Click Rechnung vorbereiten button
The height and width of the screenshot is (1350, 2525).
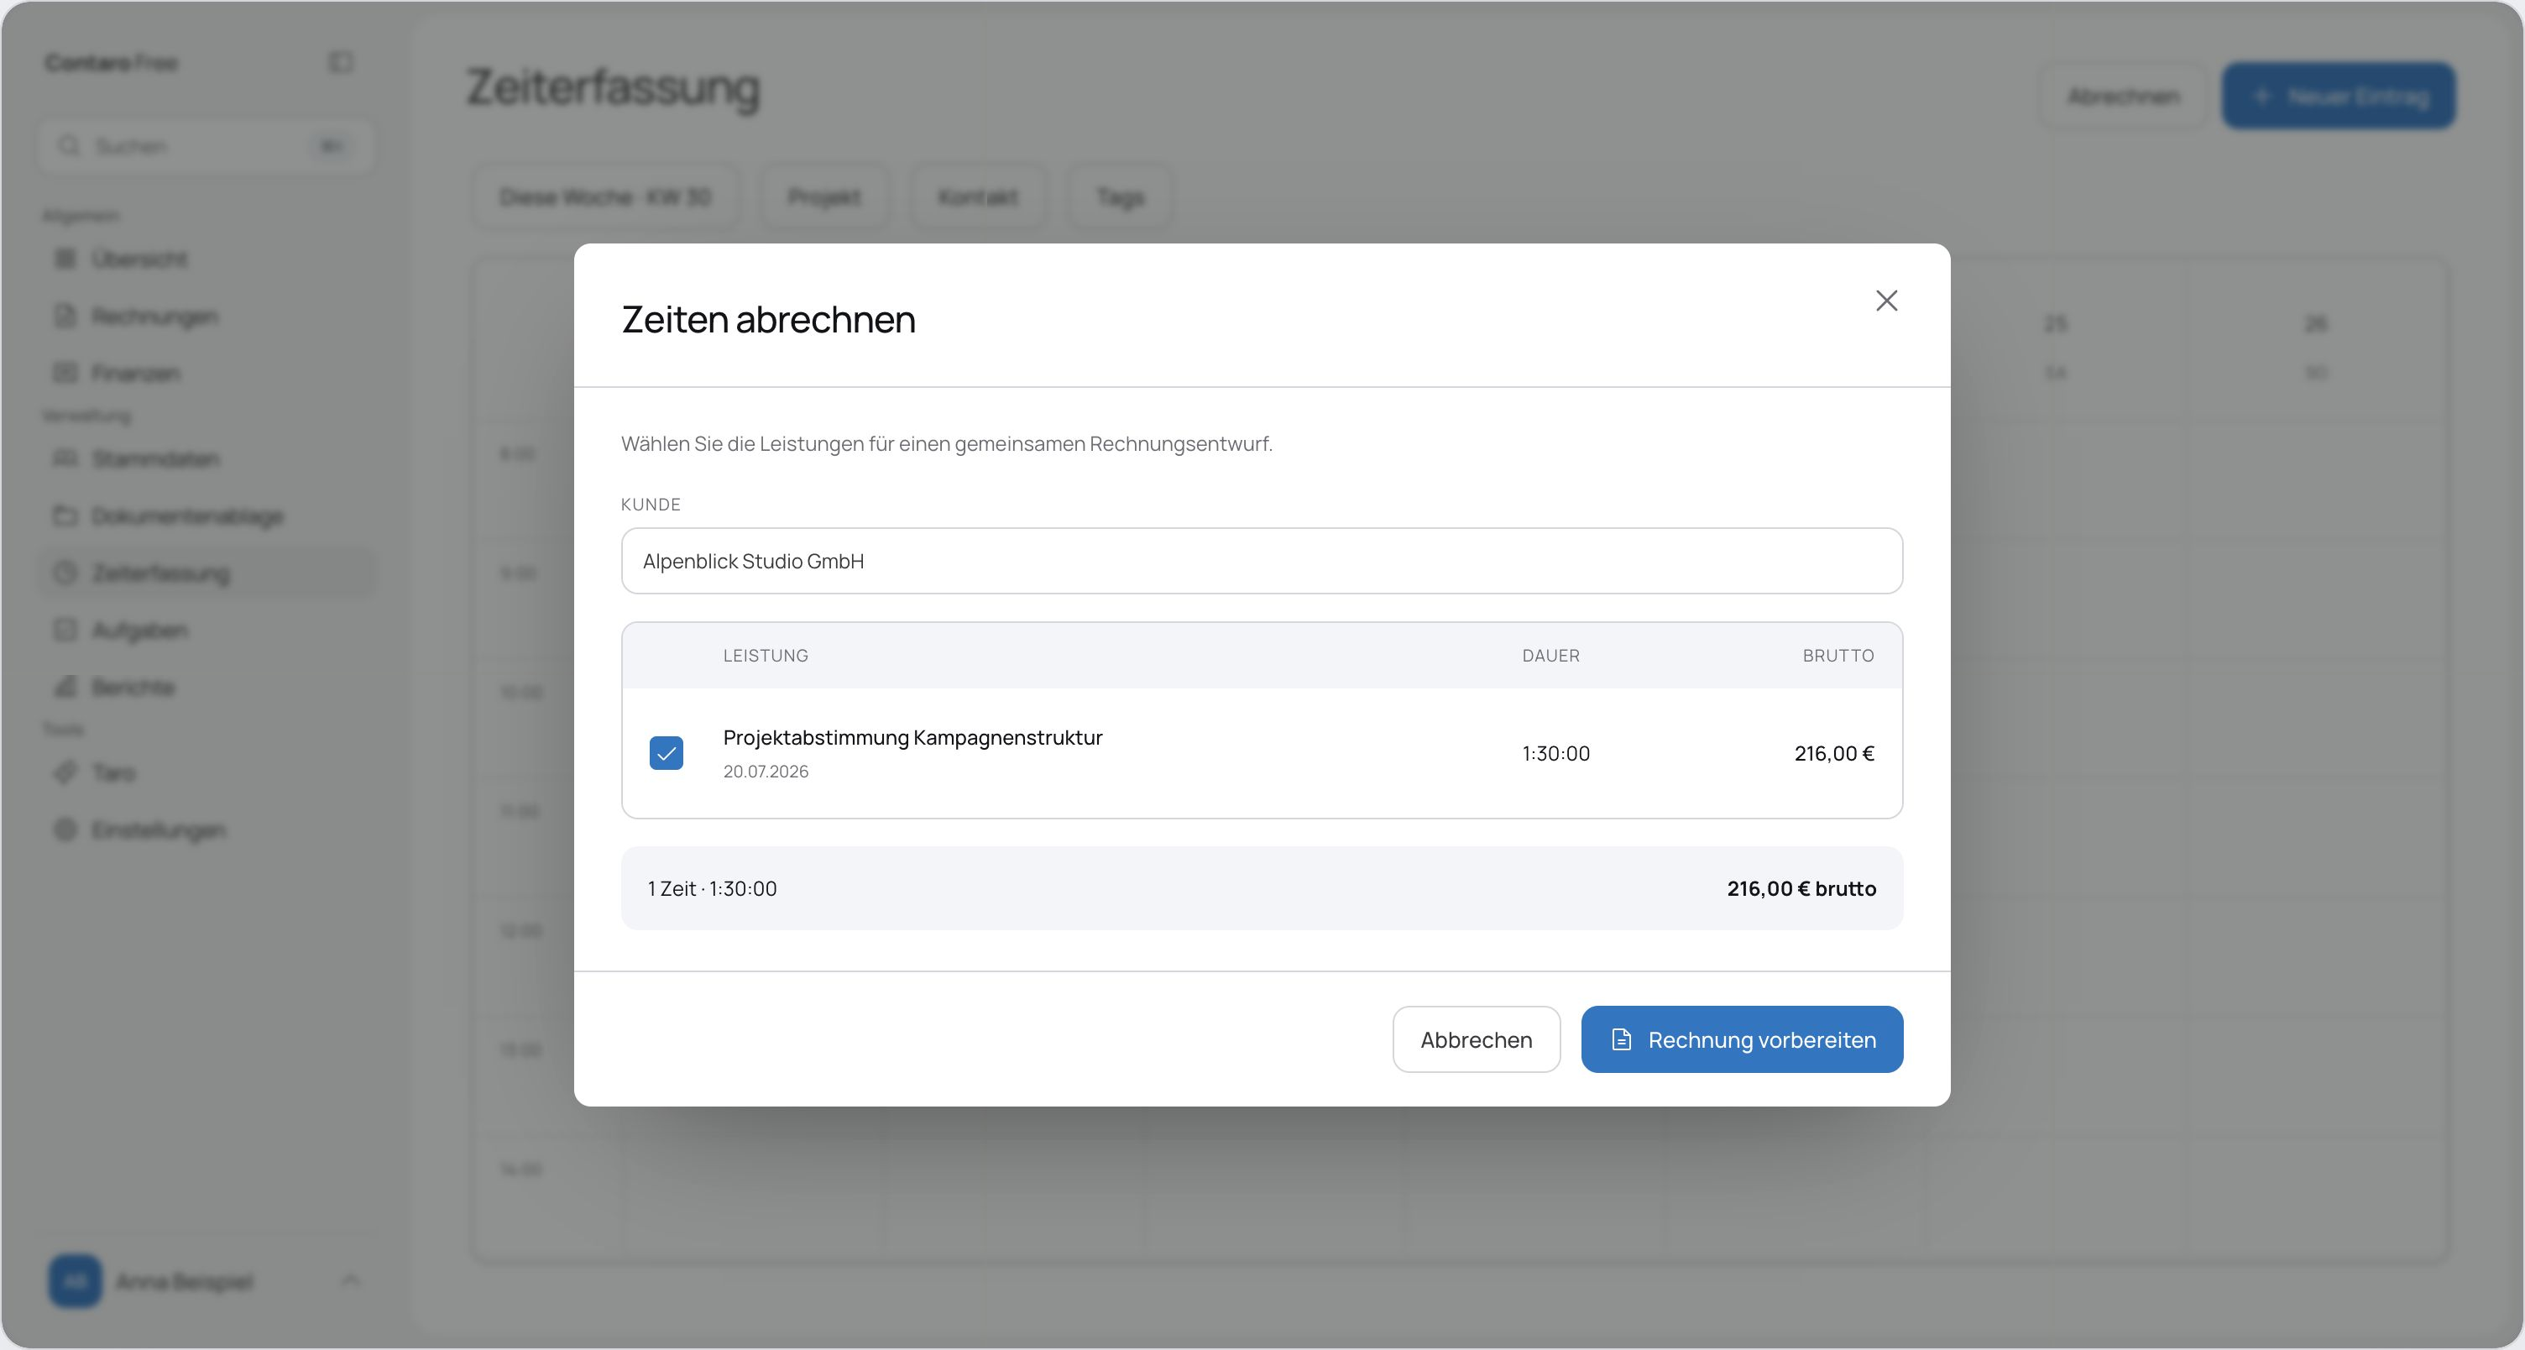pos(1742,1039)
